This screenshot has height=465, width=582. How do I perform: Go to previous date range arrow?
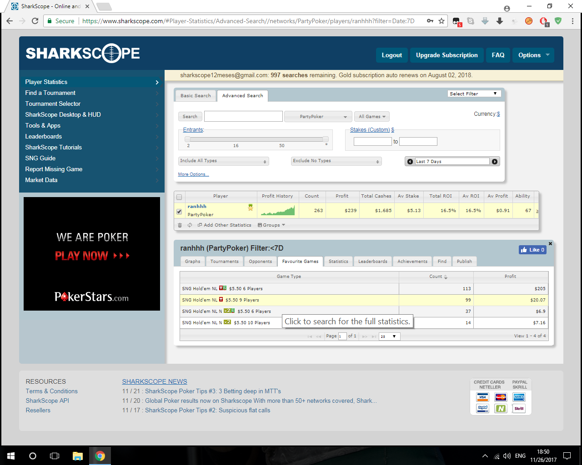[410, 162]
